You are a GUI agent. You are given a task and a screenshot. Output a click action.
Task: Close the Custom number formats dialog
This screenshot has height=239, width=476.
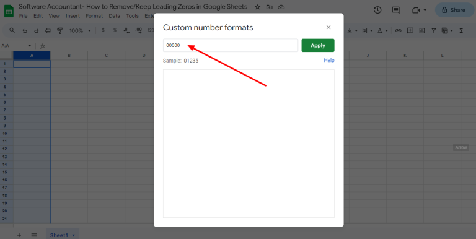coord(328,27)
